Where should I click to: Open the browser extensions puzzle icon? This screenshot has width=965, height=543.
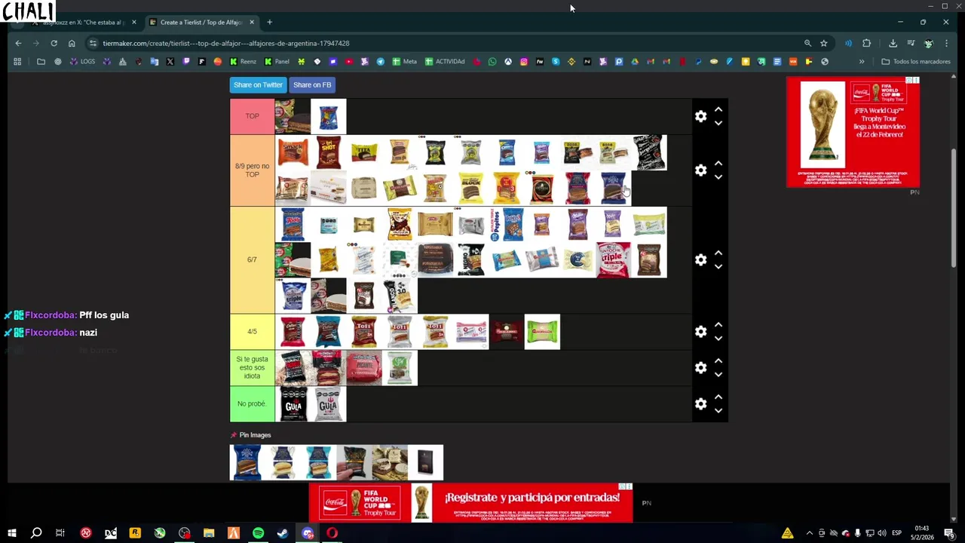point(866,43)
